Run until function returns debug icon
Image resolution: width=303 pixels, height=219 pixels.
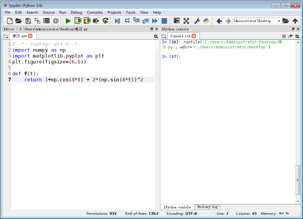[x=145, y=21]
